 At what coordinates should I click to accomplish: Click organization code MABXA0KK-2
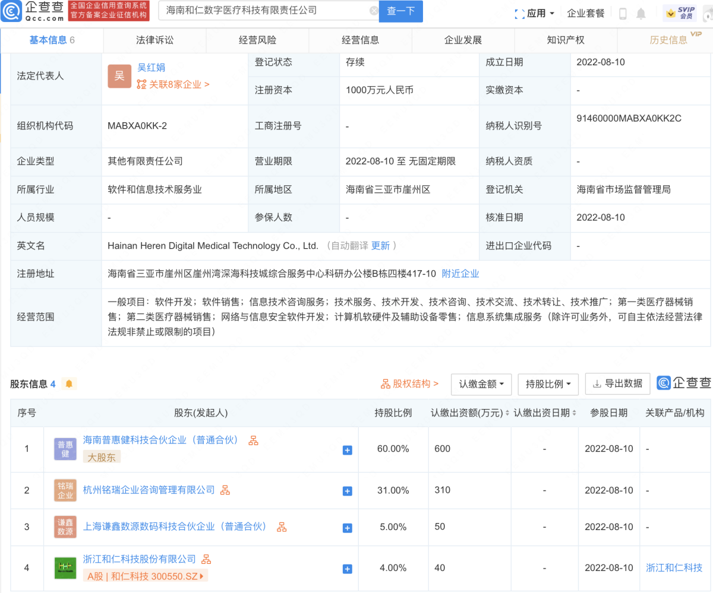[x=137, y=126]
